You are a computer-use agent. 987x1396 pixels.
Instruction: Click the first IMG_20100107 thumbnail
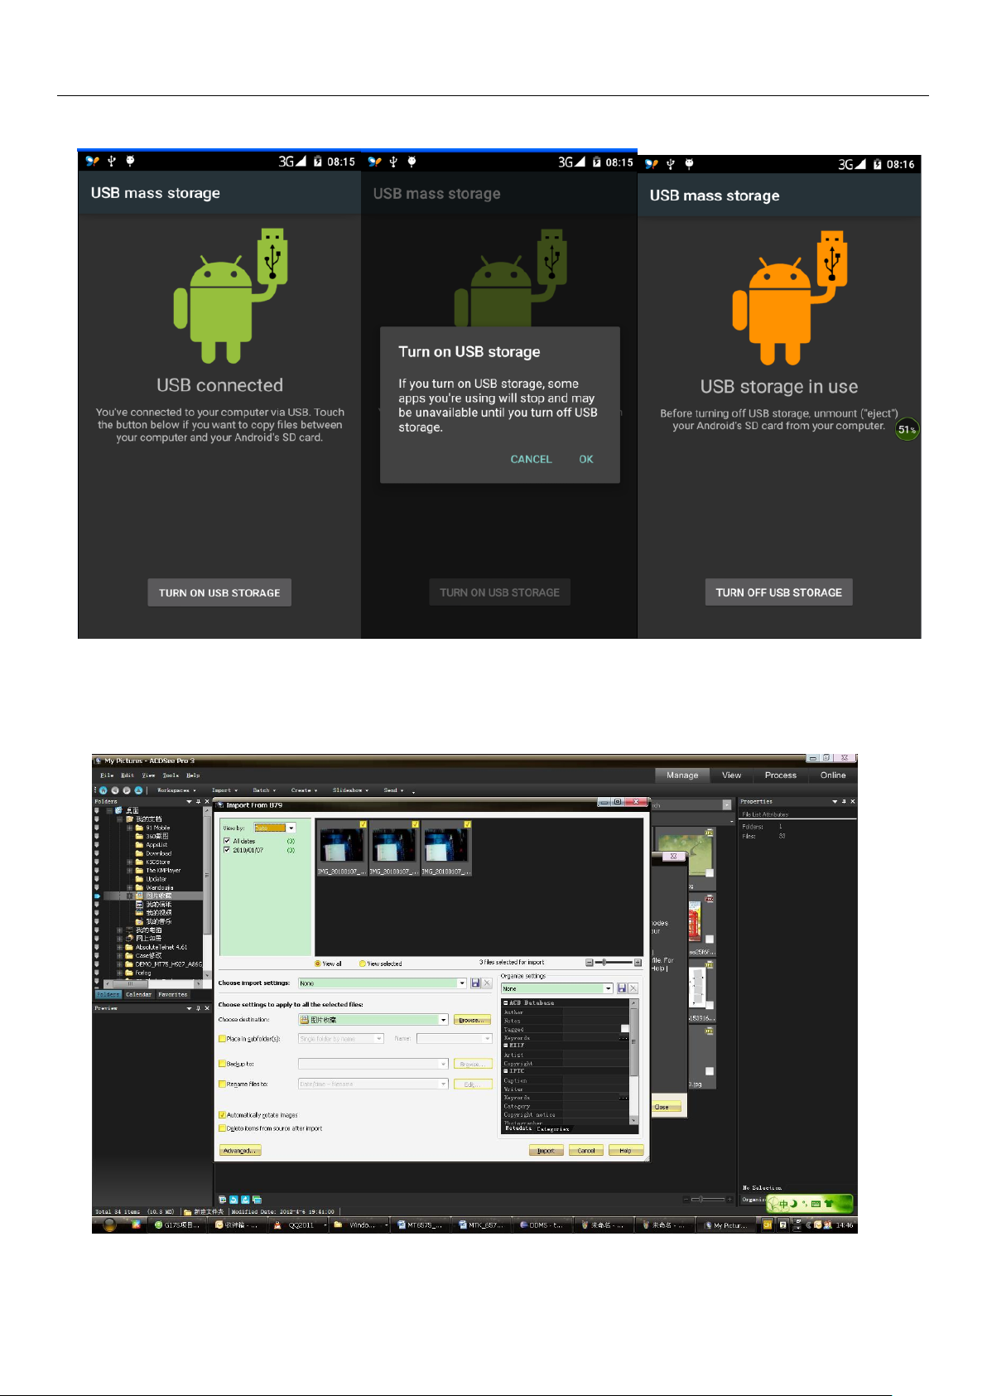[343, 848]
